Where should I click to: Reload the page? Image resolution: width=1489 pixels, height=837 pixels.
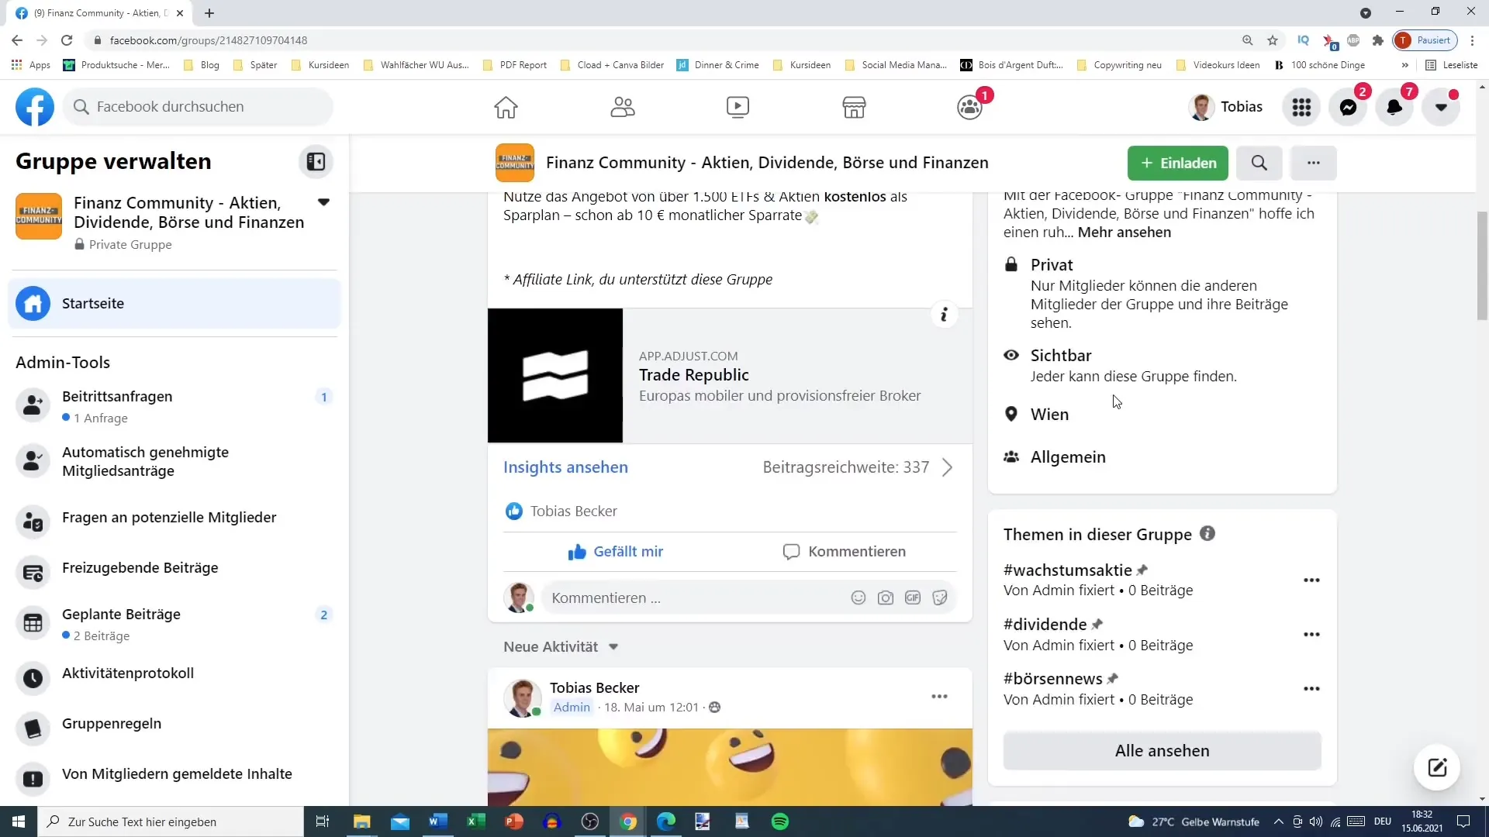click(67, 40)
